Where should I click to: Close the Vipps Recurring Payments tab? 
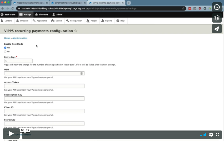point(47,3)
